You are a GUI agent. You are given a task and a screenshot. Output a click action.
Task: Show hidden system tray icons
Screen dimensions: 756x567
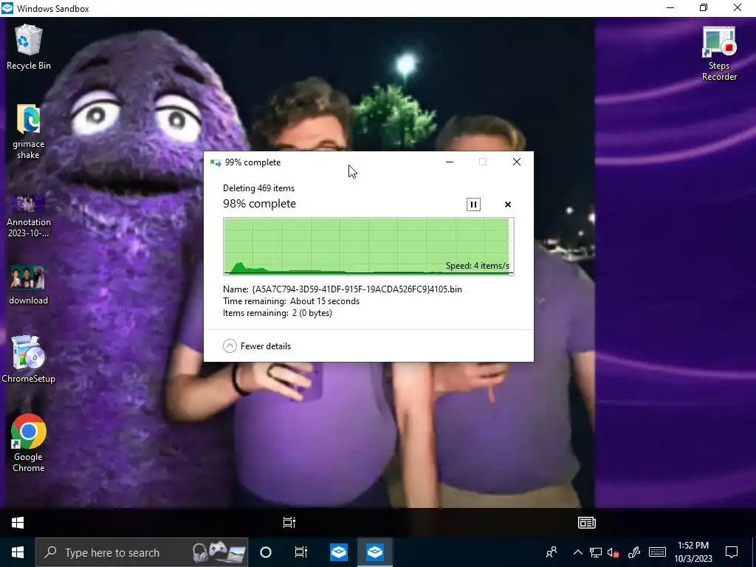[577, 552]
